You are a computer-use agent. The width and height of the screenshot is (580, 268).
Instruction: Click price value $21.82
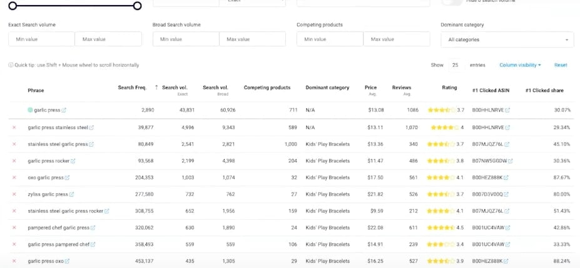(x=375, y=194)
